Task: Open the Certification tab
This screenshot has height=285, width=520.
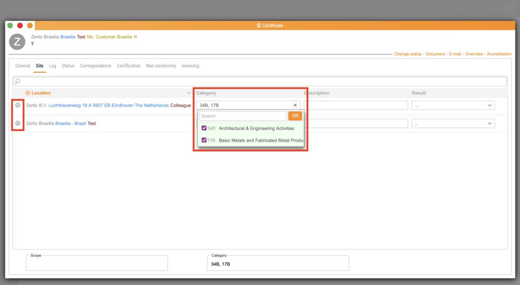Action: point(128,66)
